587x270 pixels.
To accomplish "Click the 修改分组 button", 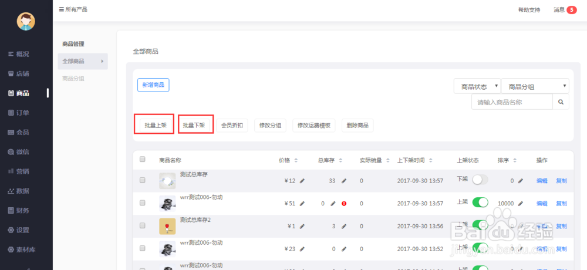I will click(x=270, y=126).
